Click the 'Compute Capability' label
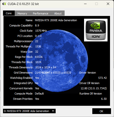The height and width of the screenshot is (117, 114). tap(21, 25)
